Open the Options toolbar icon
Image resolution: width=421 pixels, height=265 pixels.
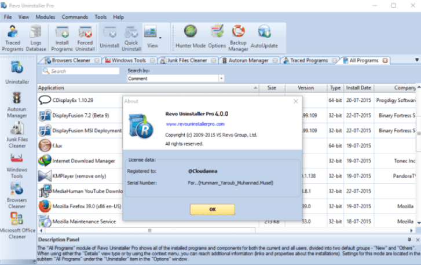click(x=217, y=36)
